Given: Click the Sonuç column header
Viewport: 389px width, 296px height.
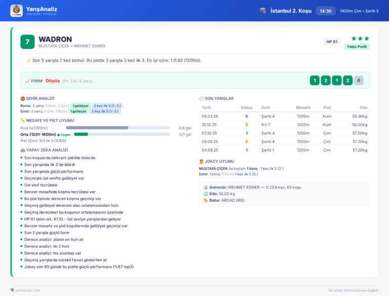Looking at the screenshot, I should coord(246,107).
